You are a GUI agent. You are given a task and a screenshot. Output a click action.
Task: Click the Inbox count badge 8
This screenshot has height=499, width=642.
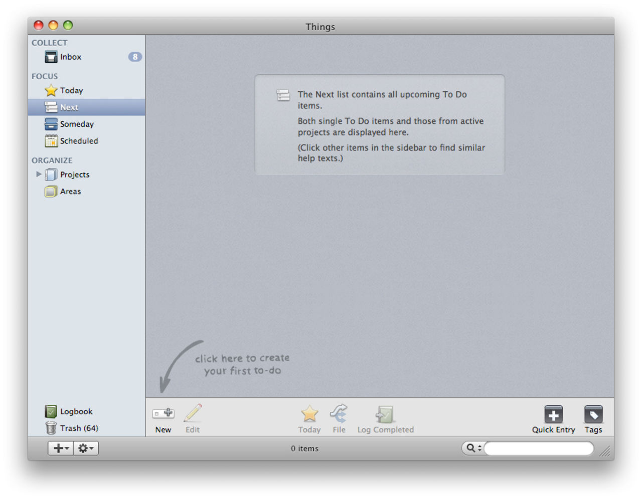point(135,57)
